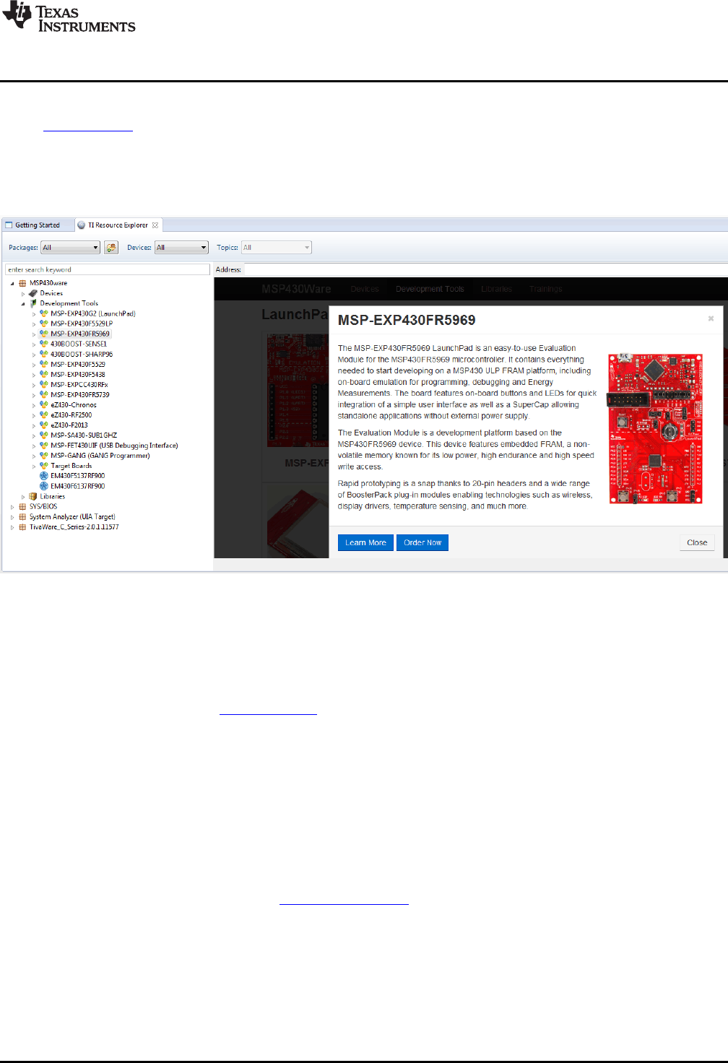This screenshot has height=1063, width=728.
Task: Click the icon beside eZ430-Chronos
Action: (x=44, y=404)
